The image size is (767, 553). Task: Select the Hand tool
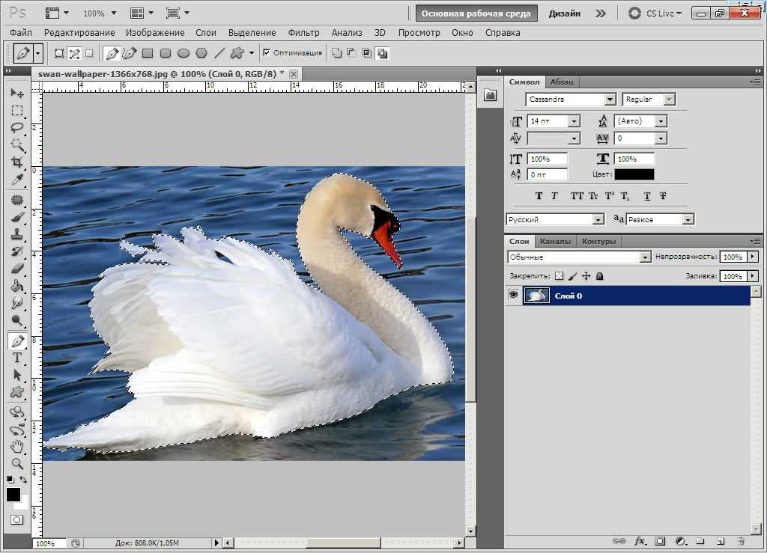tap(17, 447)
